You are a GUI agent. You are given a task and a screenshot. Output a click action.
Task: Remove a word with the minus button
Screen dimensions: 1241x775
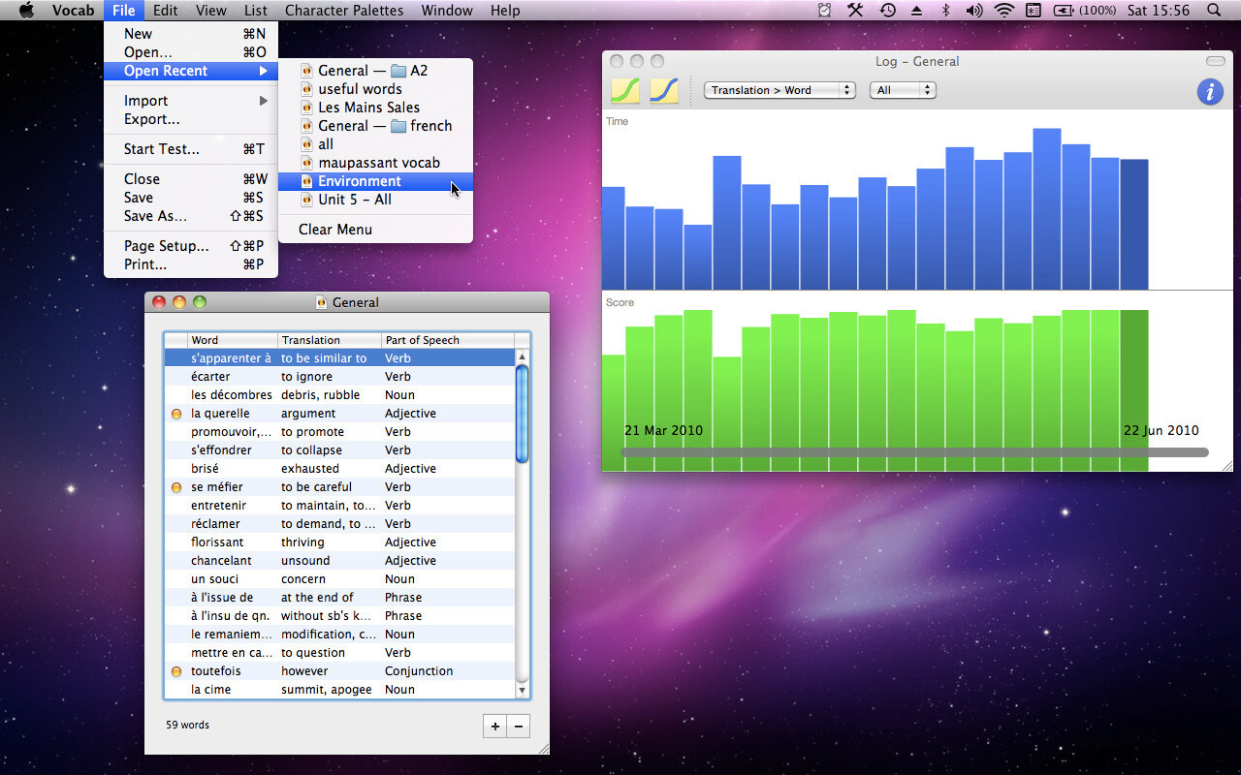pyautogui.click(x=519, y=726)
